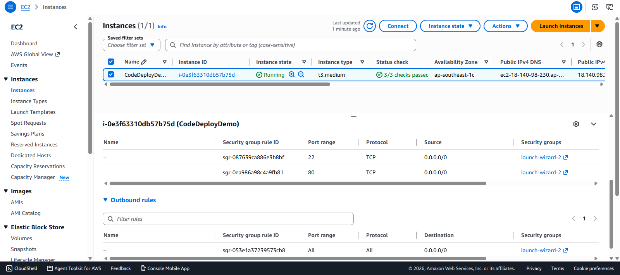Click the split-panel resize handle
620x275 pixels.
(x=353, y=116)
